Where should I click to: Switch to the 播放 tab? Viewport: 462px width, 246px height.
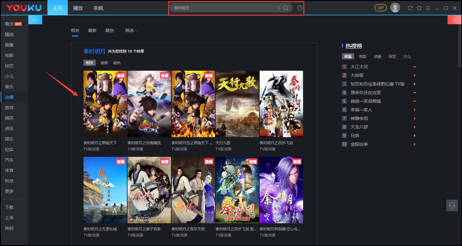78,8
